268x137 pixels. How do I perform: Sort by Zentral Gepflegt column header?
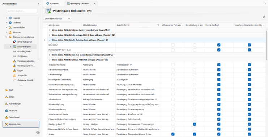219,25
